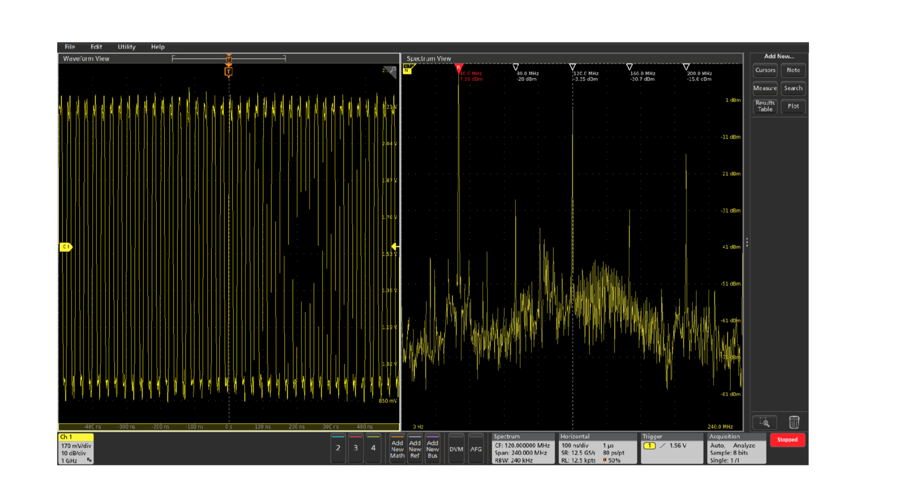Click the 170 mV/div channel scale
917x484 pixels.
[76, 446]
